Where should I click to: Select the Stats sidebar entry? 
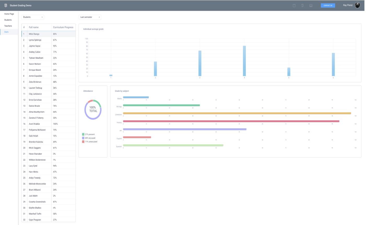point(6,32)
